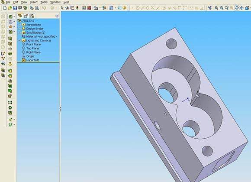This screenshot has width=251, height=182.
Task: Click the Redo arrow in the toolbar
Action: [52, 8]
